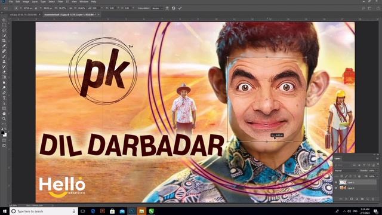The width and height of the screenshot is (382, 215).
Task: Select the Healing Brush tool
Action: coord(4,51)
